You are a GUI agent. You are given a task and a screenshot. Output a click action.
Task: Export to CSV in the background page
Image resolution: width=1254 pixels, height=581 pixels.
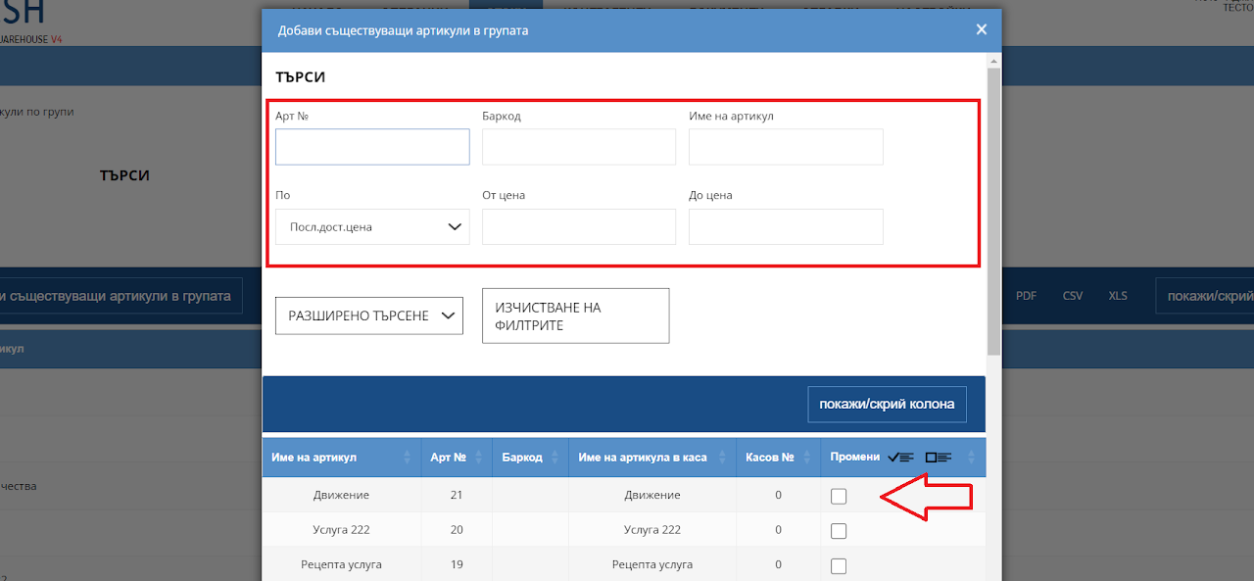click(1073, 296)
